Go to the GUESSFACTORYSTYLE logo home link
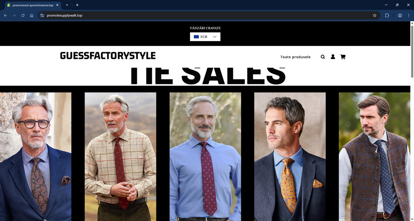The height and width of the screenshot is (221, 414). (x=108, y=56)
